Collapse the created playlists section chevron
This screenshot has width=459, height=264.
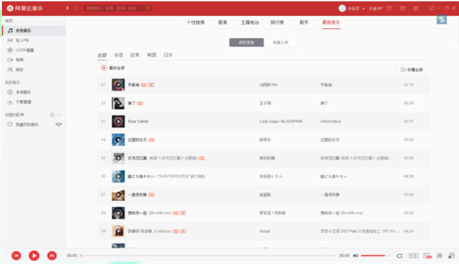[x=59, y=115]
